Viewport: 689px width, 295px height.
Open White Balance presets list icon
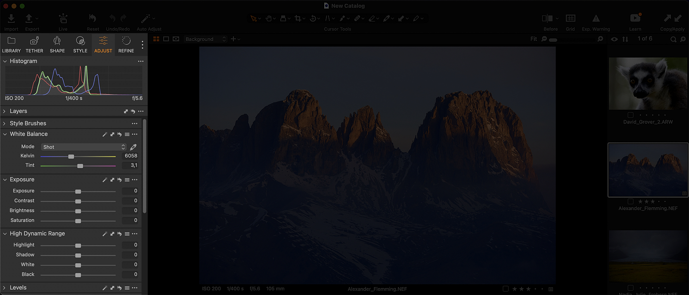(x=127, y=134)
